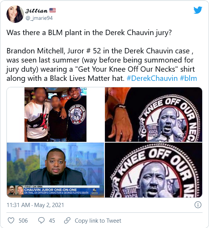This screenshot has width=209, height=228.
Task: Open the tweet info circle icon
Action: [x=198, y=205]
